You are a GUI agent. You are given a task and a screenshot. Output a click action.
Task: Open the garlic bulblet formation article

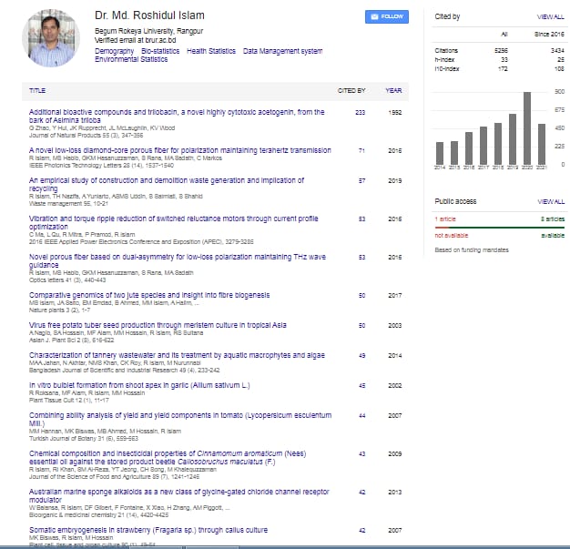138,385
